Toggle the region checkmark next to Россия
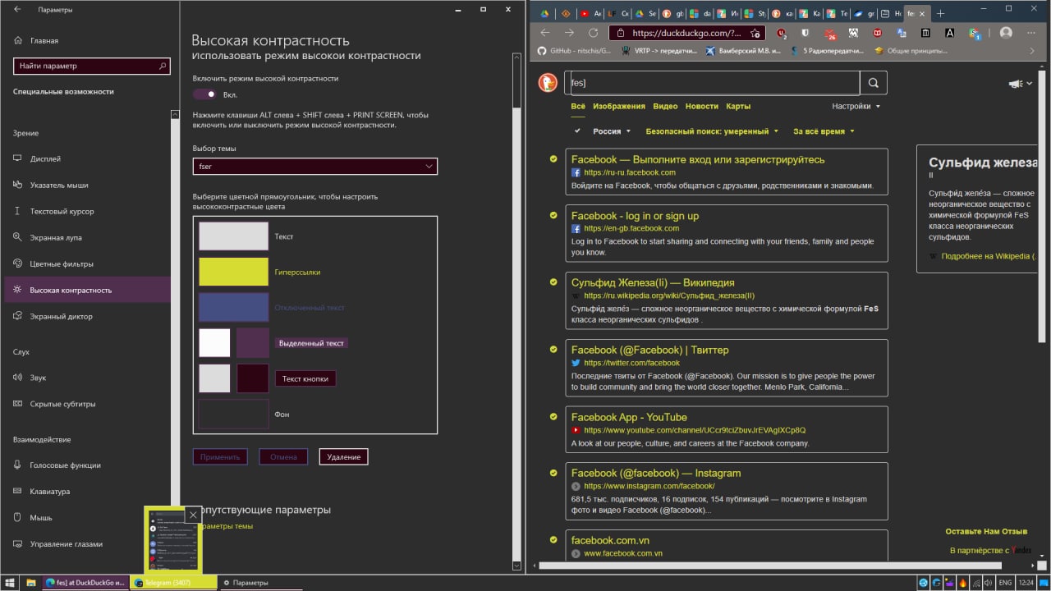Image resolution: width=1051 pixels, height=591 pixels. click(577, 131)
